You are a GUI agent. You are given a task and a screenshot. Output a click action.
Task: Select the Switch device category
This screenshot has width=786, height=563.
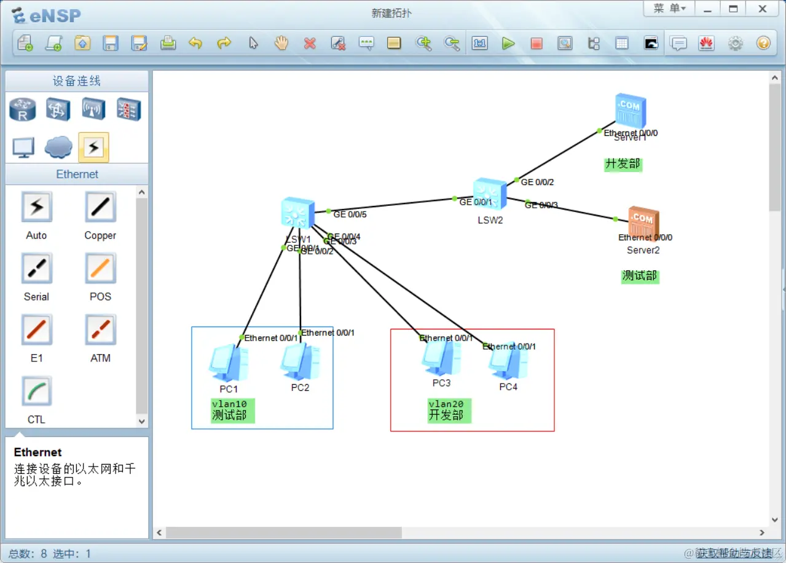click(59, 110)
